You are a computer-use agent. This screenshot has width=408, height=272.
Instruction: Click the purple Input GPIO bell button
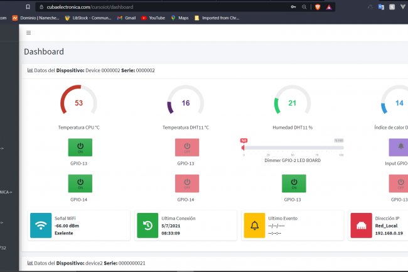400,147
